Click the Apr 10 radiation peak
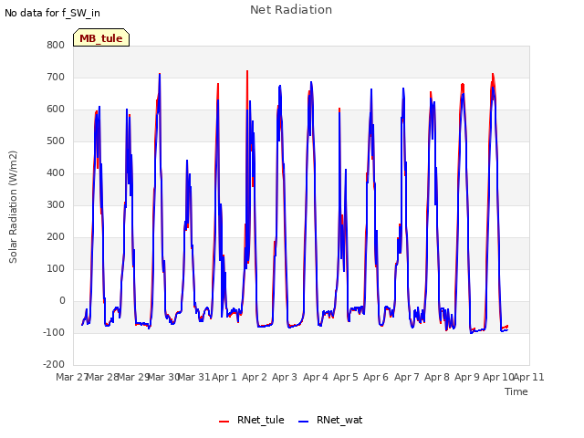 [x=493, y=75]
